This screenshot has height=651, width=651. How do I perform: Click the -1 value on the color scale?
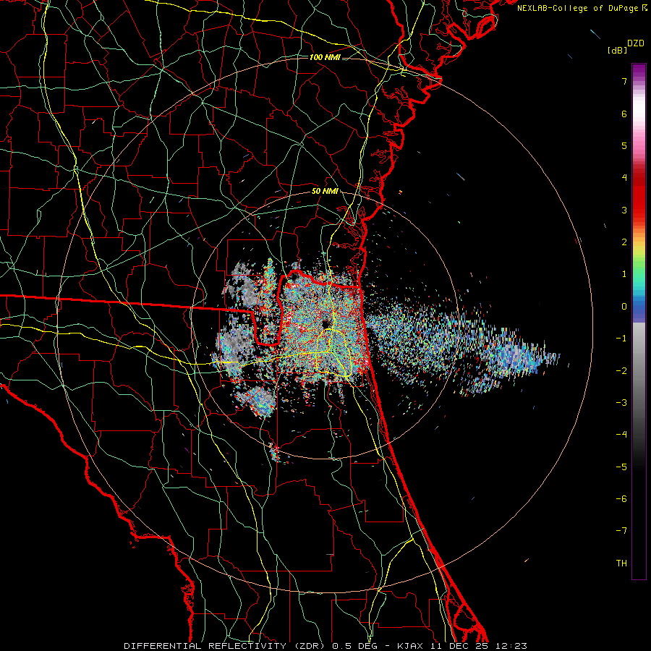[x=621, y=339]
